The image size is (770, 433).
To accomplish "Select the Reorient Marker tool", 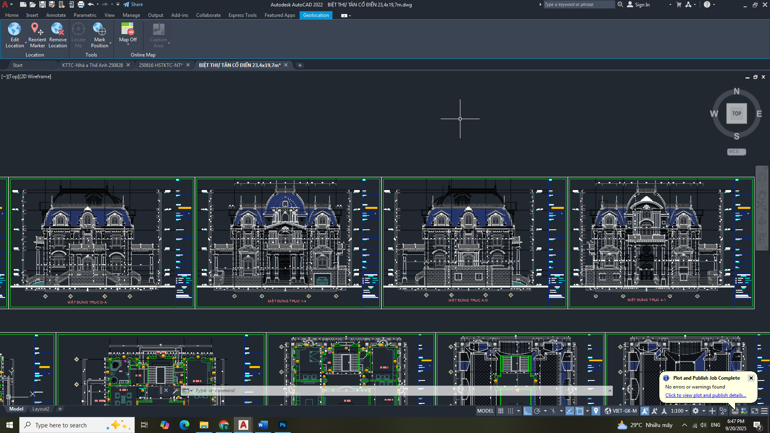I will tap(36, 29).
